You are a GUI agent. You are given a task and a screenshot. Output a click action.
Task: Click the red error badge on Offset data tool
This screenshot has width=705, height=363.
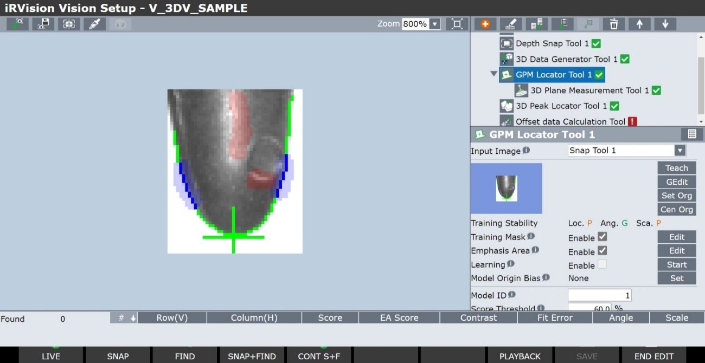coord(632,121)
